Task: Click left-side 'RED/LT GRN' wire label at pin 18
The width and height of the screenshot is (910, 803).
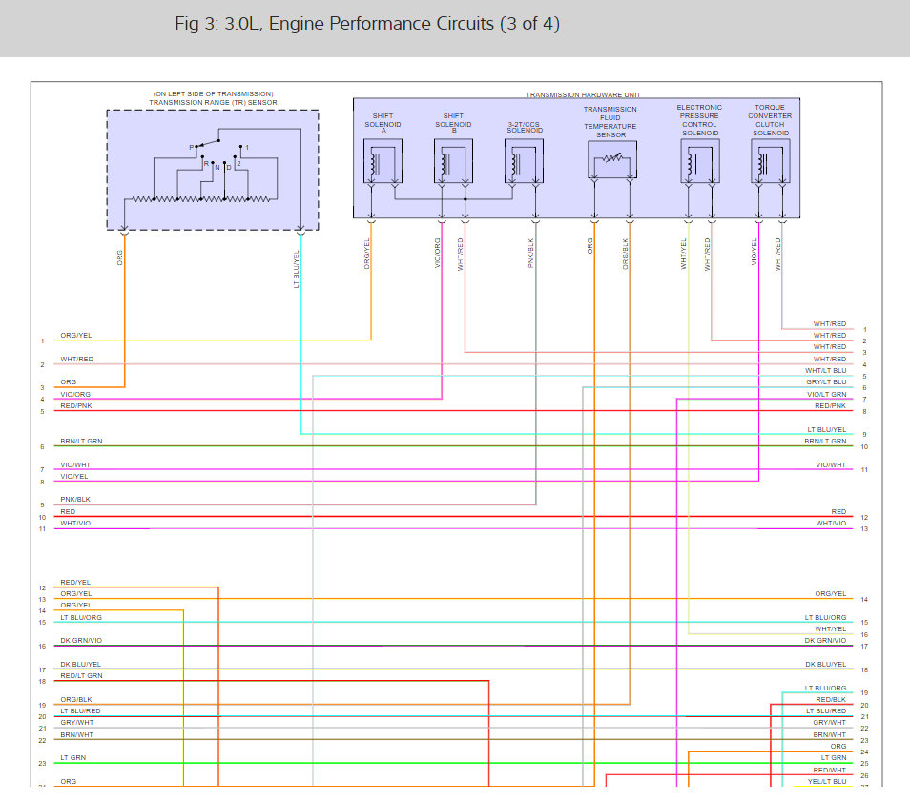Action: (81, 675)
